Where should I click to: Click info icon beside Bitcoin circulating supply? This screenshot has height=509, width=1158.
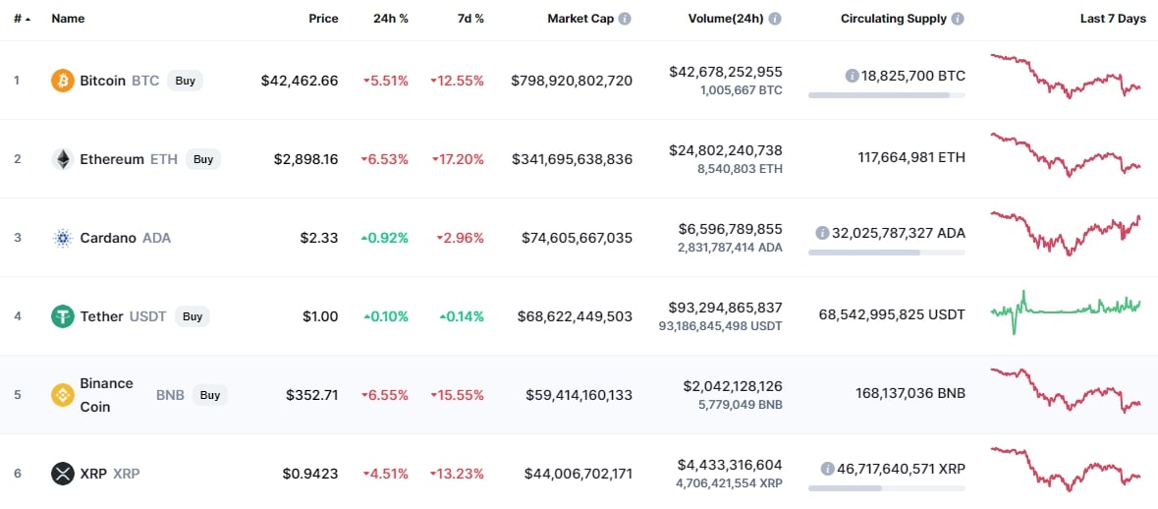[852, 76]
